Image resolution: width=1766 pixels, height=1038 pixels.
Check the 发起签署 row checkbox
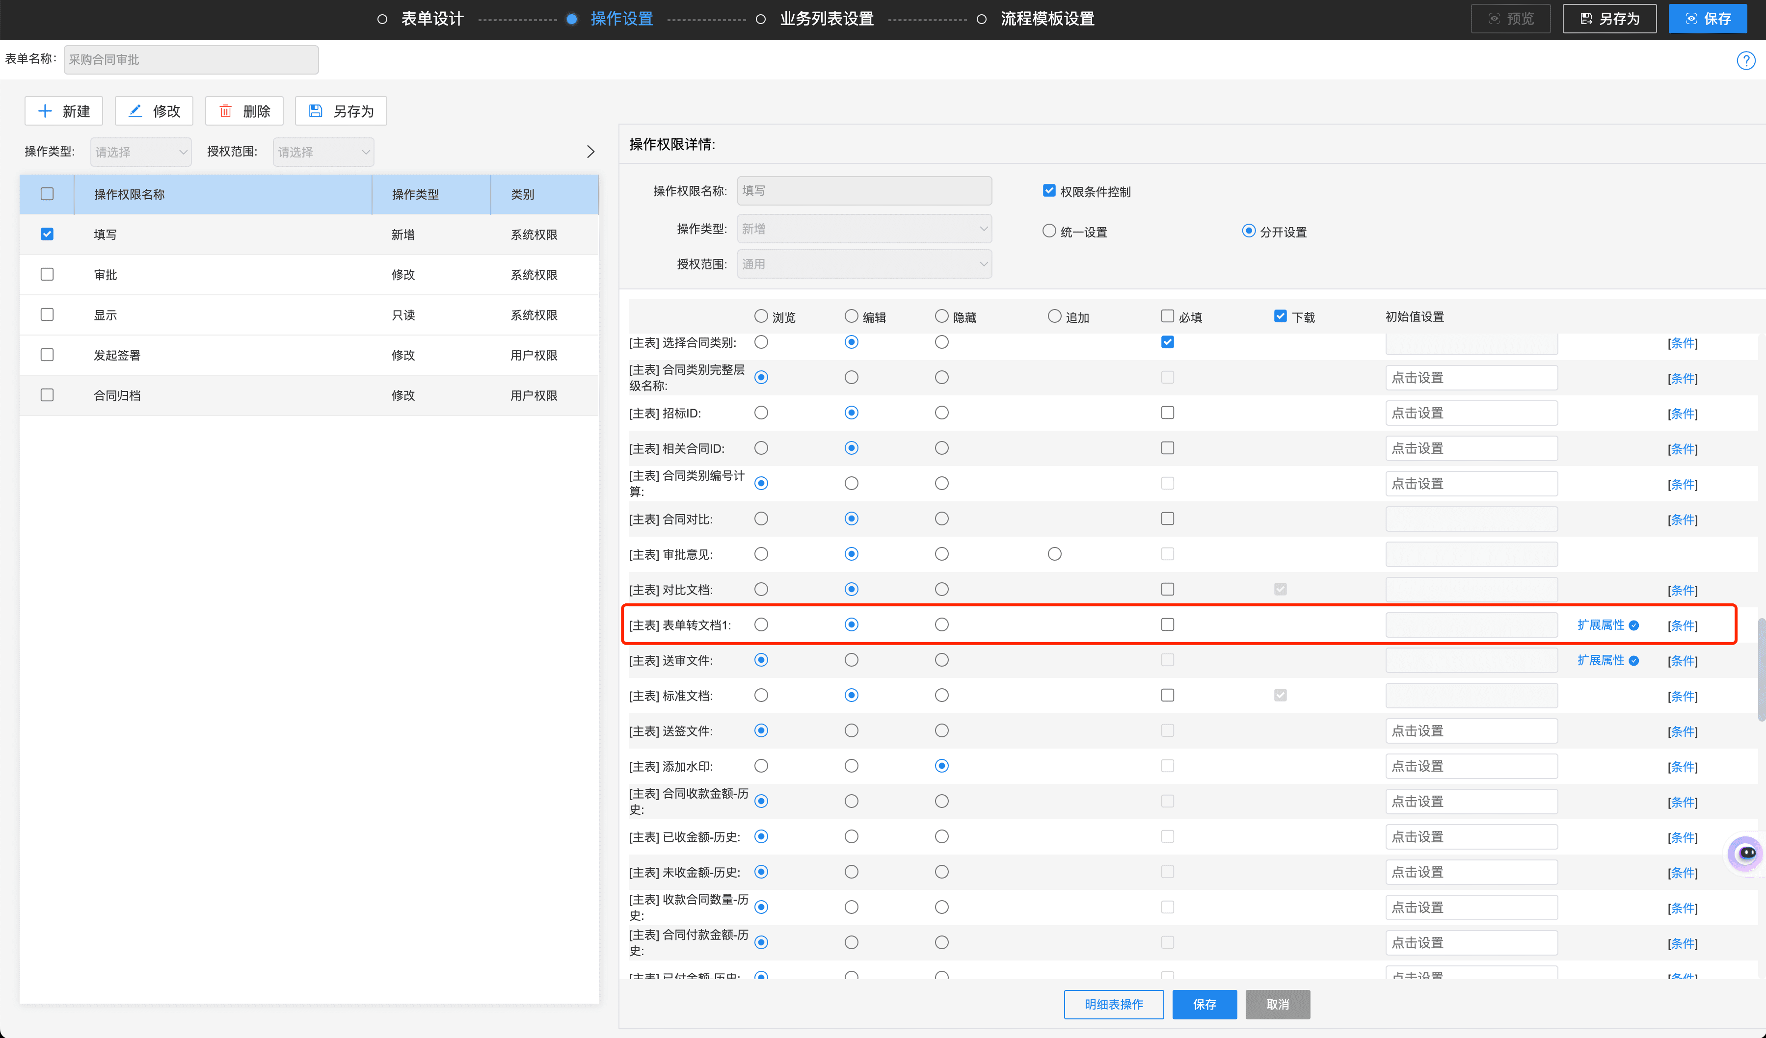coord(47,355)
